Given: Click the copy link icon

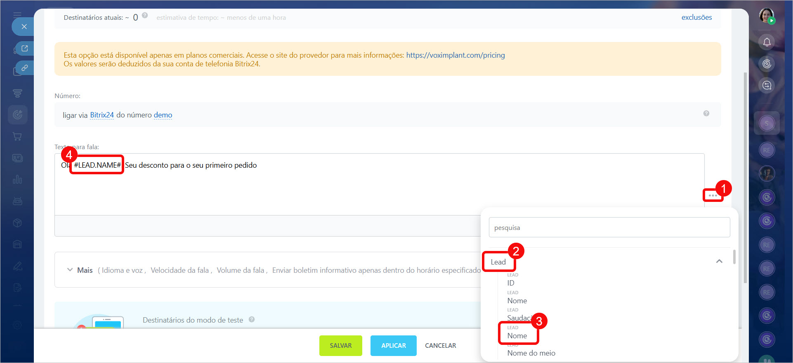Looking at the screenshot, I should (x=25, y=68).
